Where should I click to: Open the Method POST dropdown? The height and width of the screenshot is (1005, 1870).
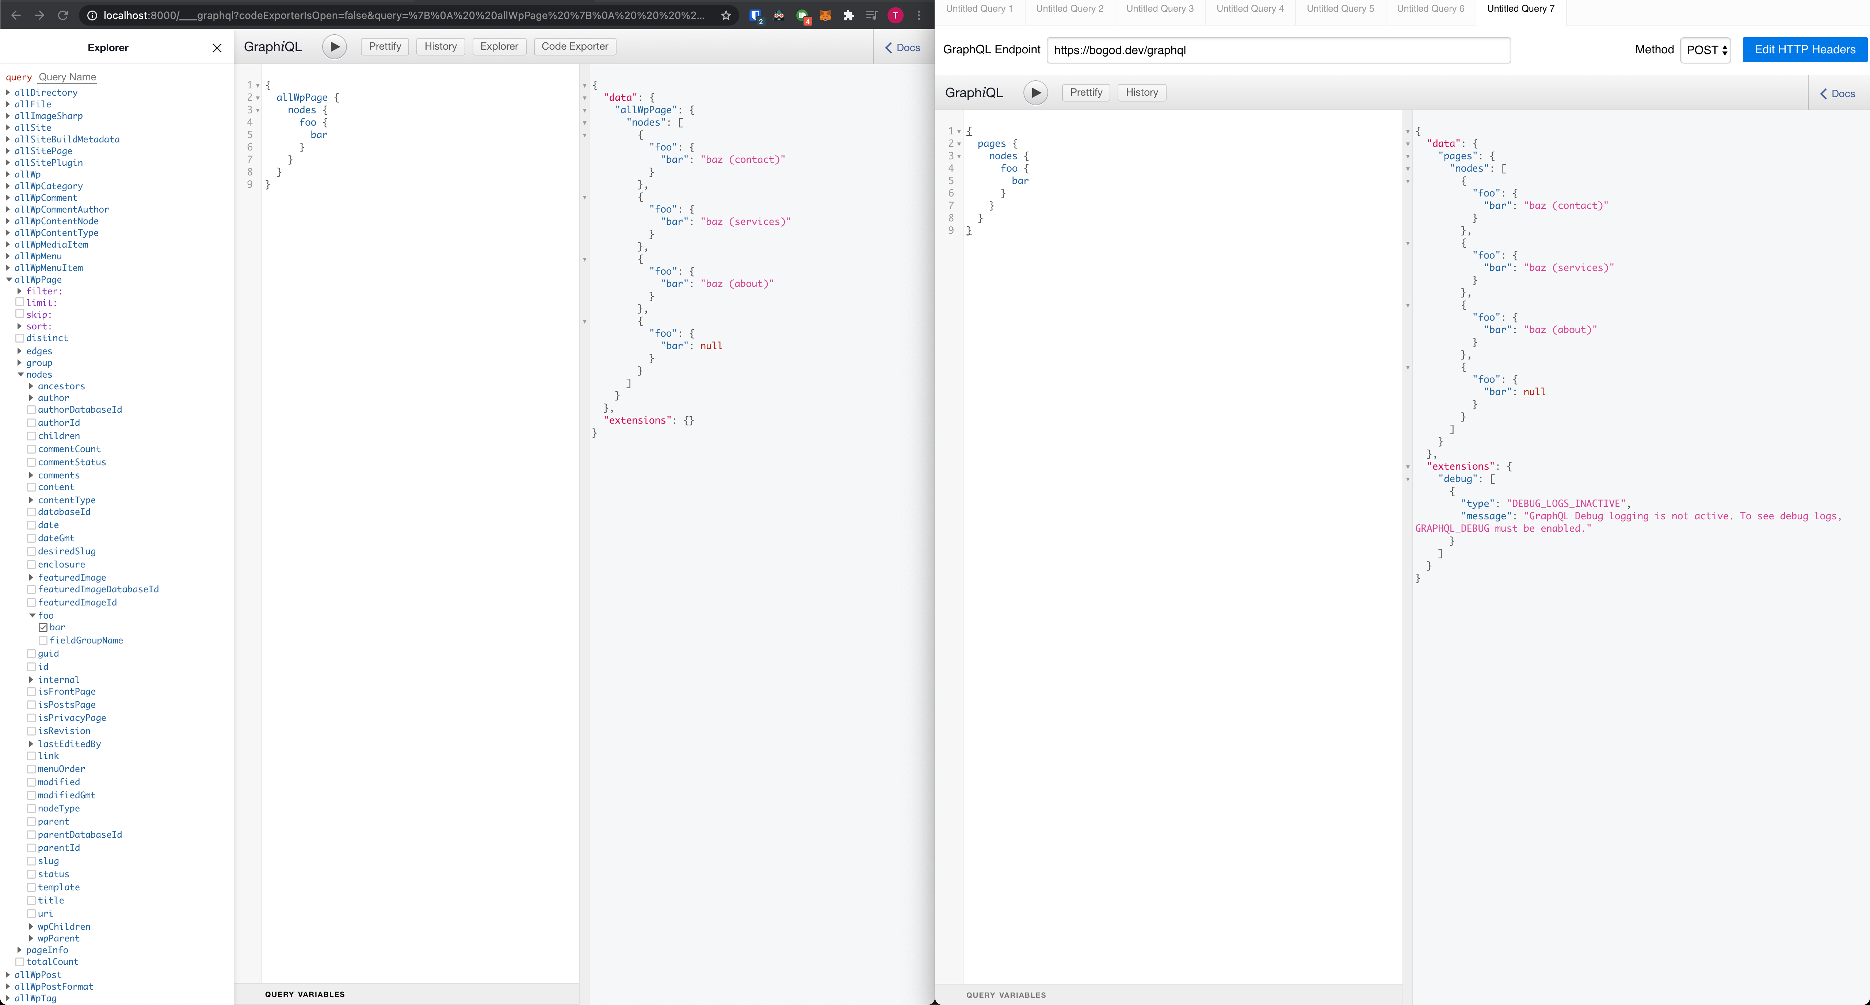tap(1705, 50)
